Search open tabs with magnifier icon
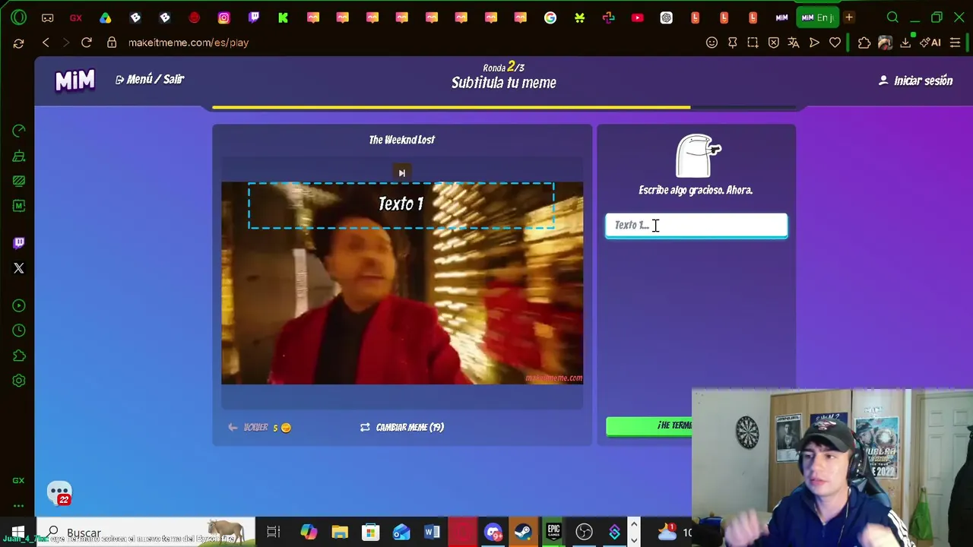This screenshot has height=547, width=973. click(x=892, y=17)
